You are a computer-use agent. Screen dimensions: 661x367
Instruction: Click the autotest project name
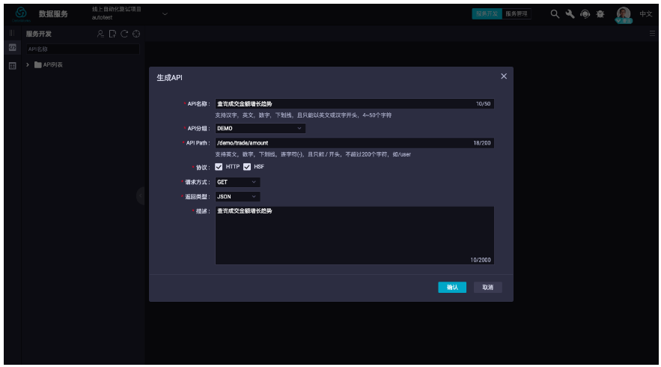pos(102,18)
